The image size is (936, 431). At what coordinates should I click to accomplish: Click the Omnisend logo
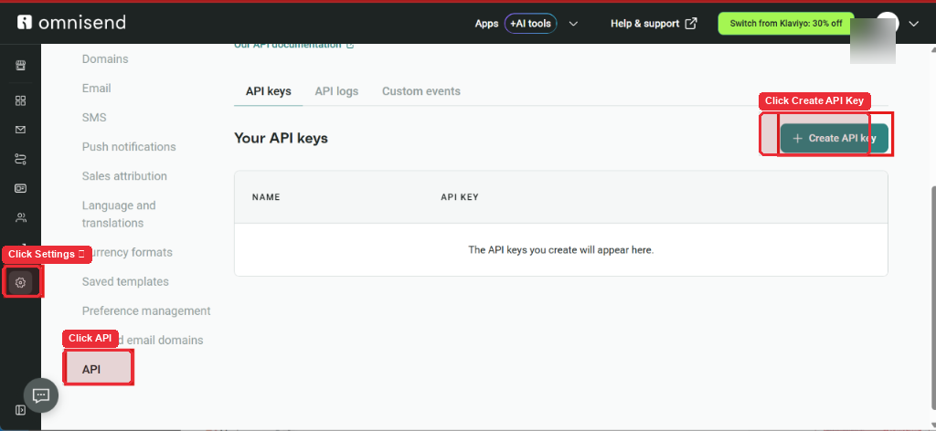[x=71, y=23]
